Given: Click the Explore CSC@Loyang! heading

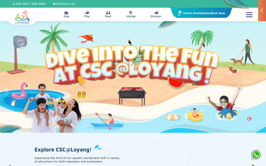Looking at the screenshot, I should click(63, 150).
